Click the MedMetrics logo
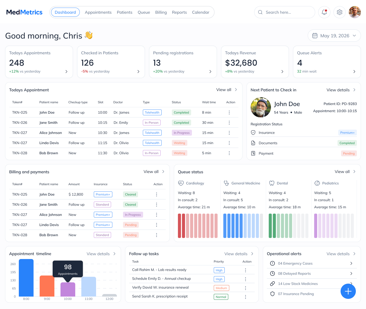 pyautogui.click(x=24, y=12)
